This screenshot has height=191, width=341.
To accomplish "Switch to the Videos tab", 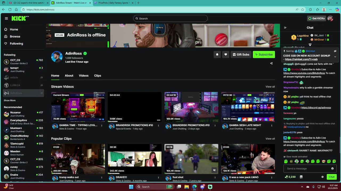I will [84, 76].
